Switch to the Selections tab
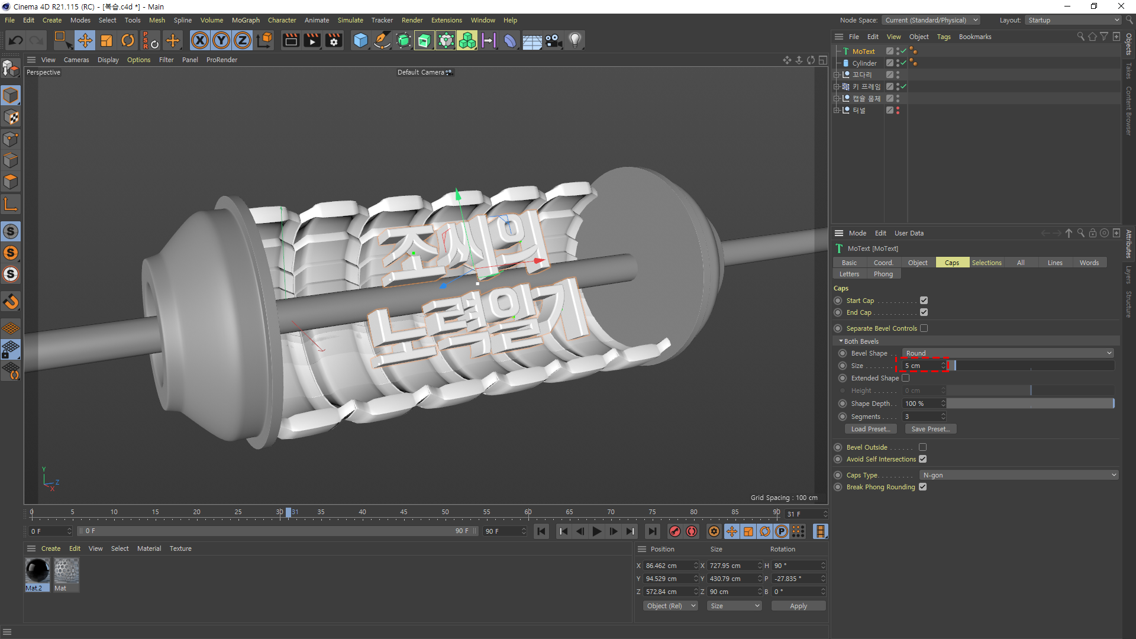Viewport: 1136px width, 639px height. 986,263
